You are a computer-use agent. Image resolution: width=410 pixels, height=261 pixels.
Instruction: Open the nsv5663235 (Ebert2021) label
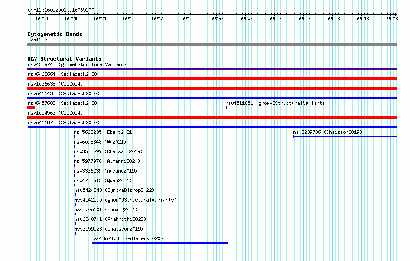coord(104,132)
